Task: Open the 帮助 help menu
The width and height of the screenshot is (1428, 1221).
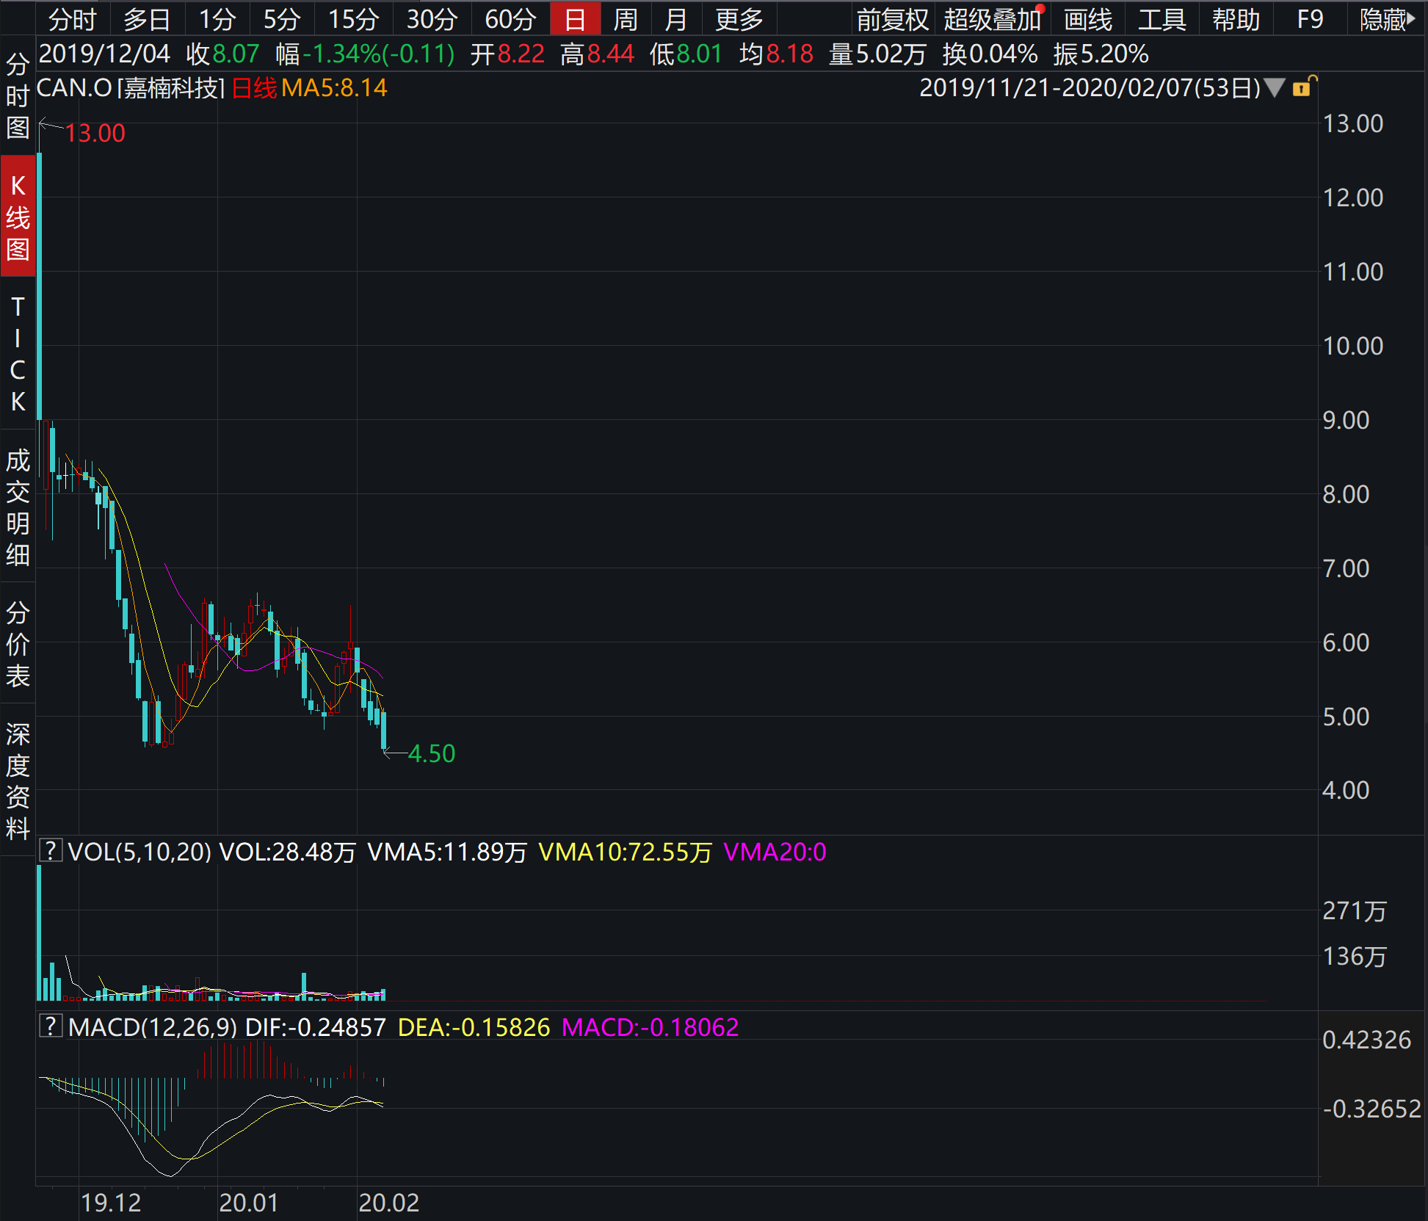Action: click(x=1236, y=19)
